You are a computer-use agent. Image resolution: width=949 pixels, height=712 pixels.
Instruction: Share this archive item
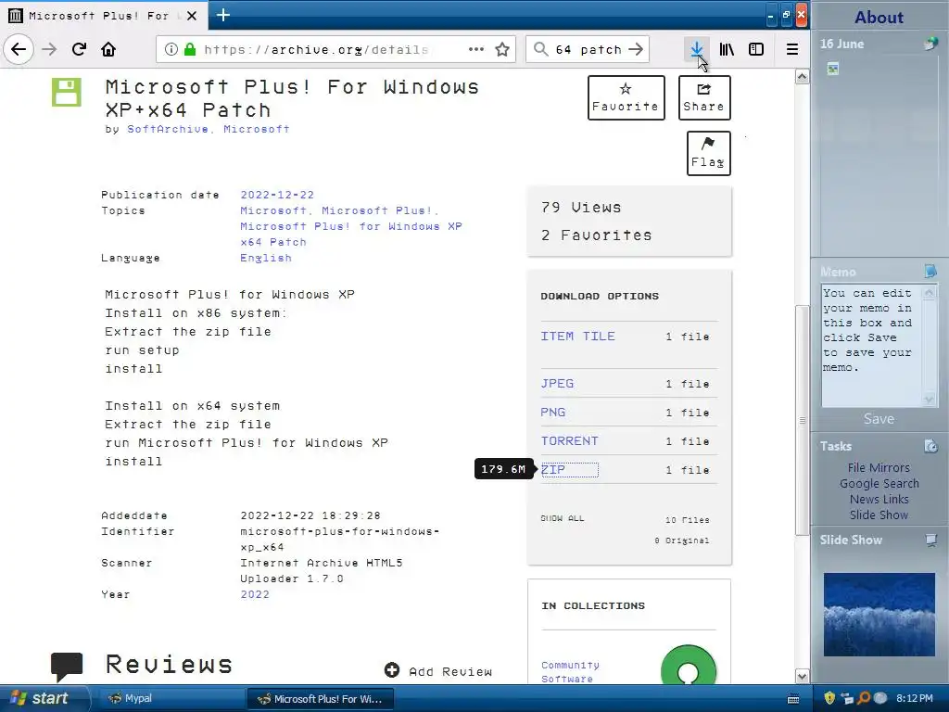pyautogui.click(x=704, y=97)
